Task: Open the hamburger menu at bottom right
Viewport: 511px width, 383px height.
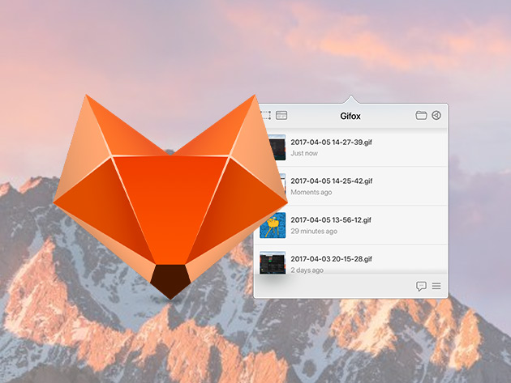Action: [x=436, y=286]
